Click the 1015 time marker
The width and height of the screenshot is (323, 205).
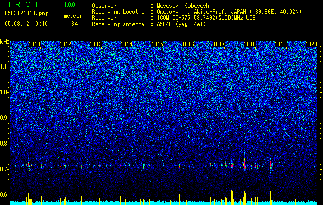158,44
